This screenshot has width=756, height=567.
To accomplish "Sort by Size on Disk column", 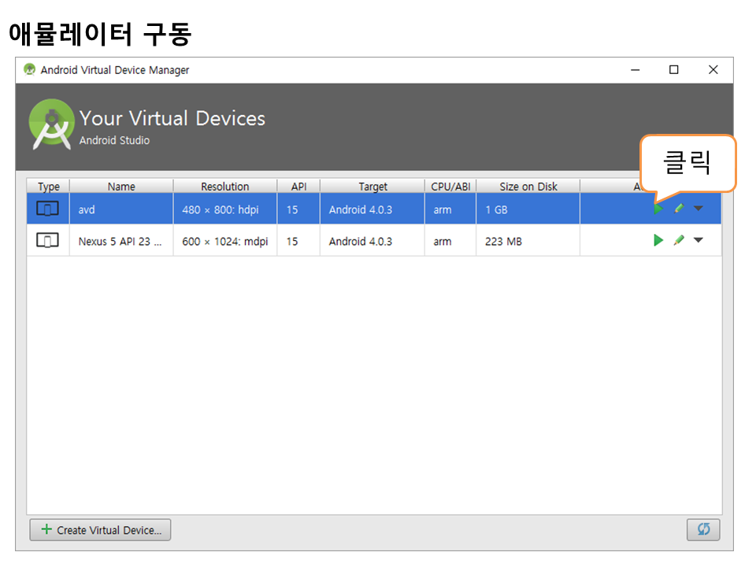I will point(528,187).
